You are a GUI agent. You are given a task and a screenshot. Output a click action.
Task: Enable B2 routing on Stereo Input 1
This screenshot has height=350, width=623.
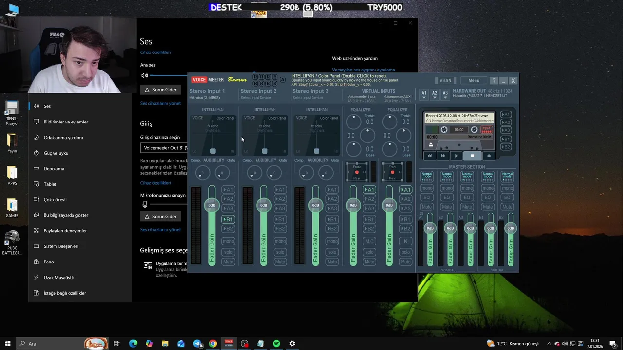pyautogui.click(x=228, y=229)
